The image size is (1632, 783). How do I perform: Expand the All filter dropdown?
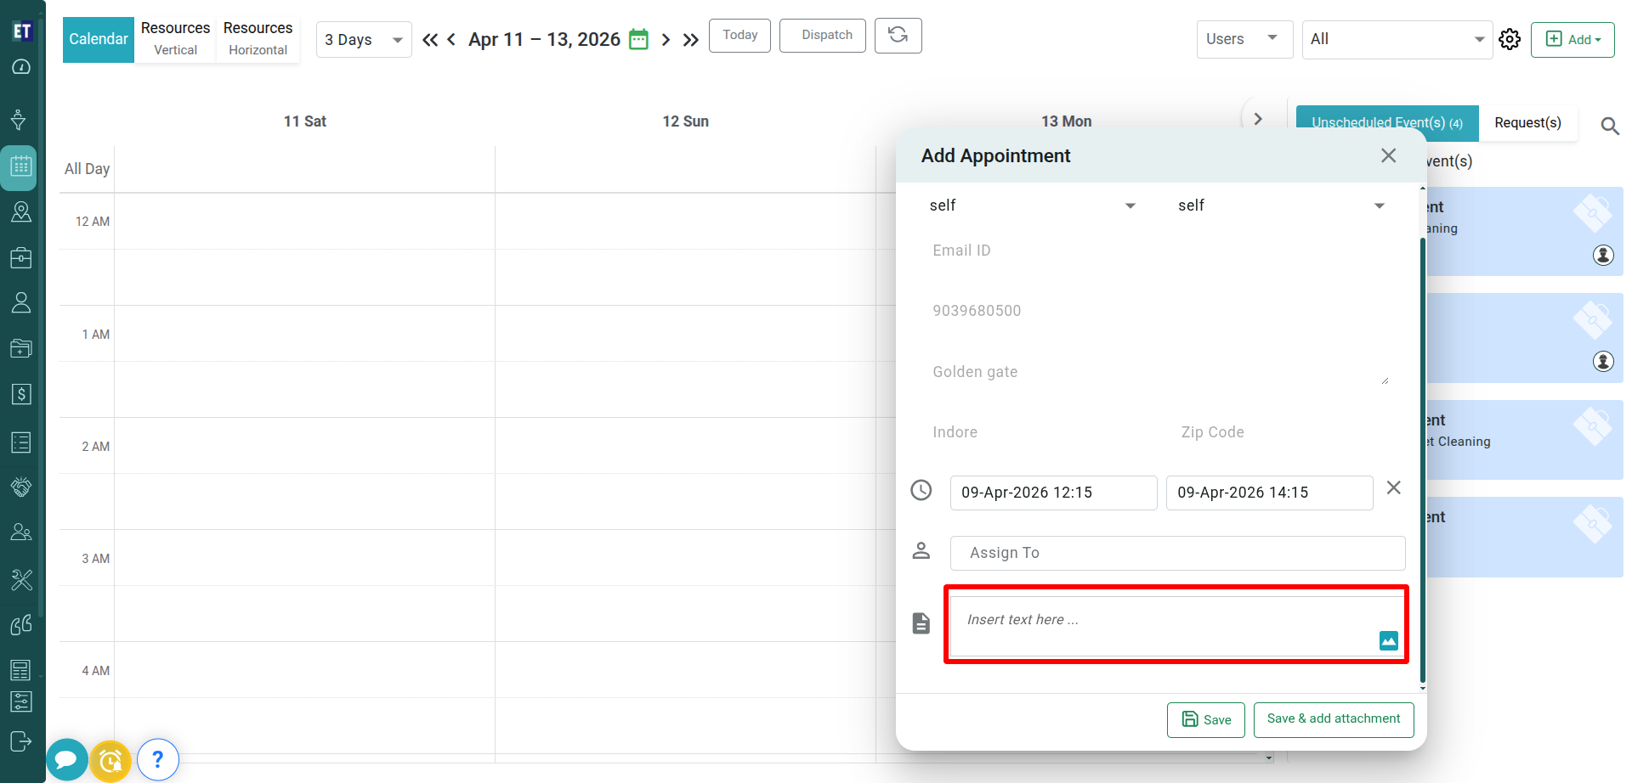coord(1397,39)
